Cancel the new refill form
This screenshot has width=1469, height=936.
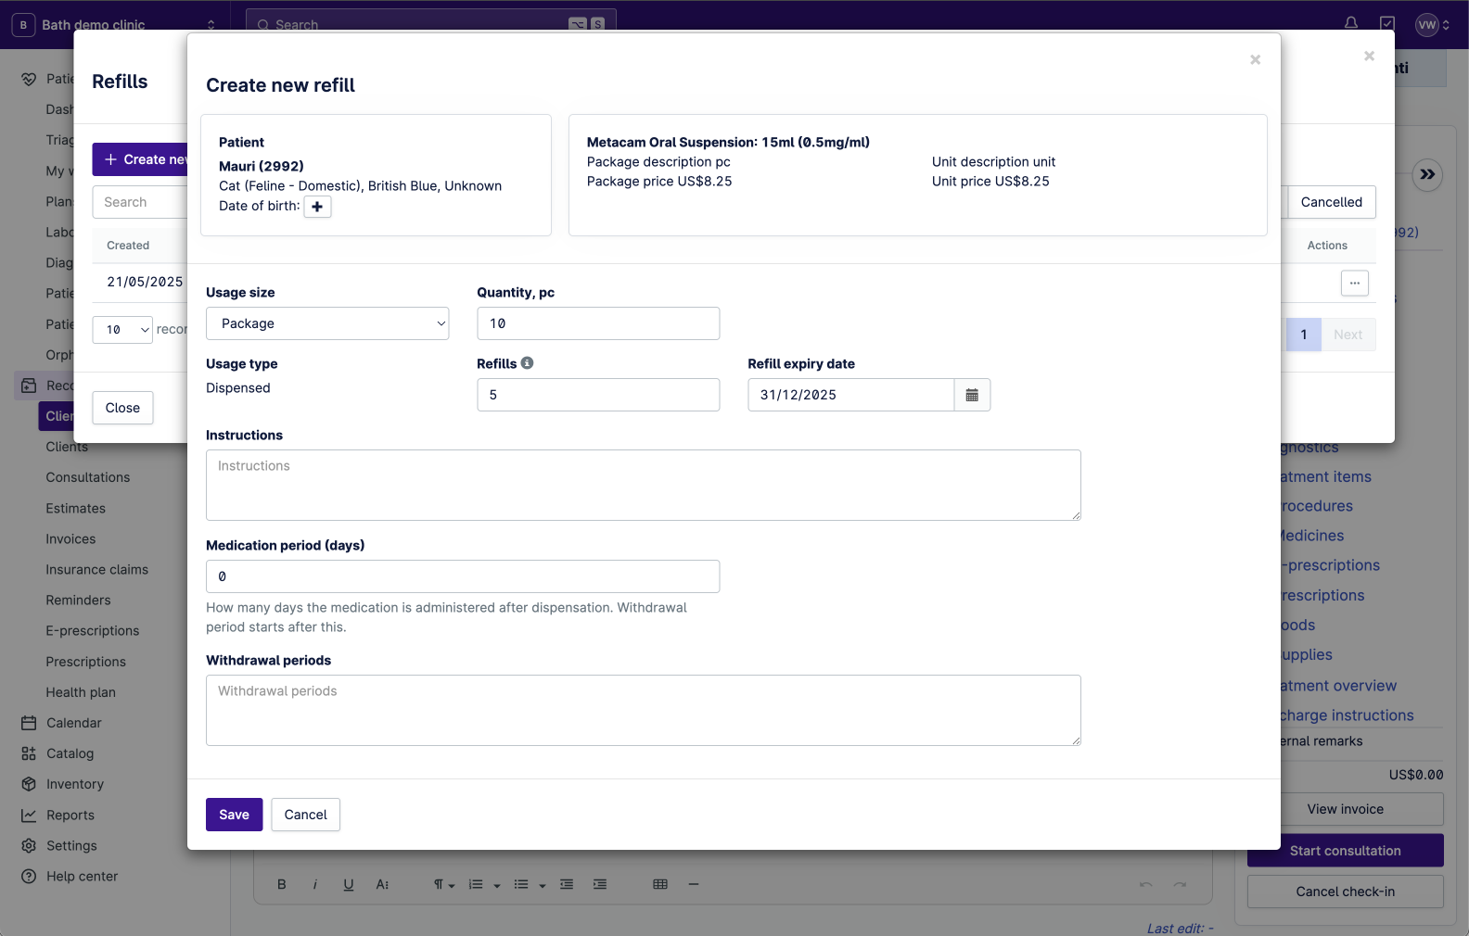305,815
